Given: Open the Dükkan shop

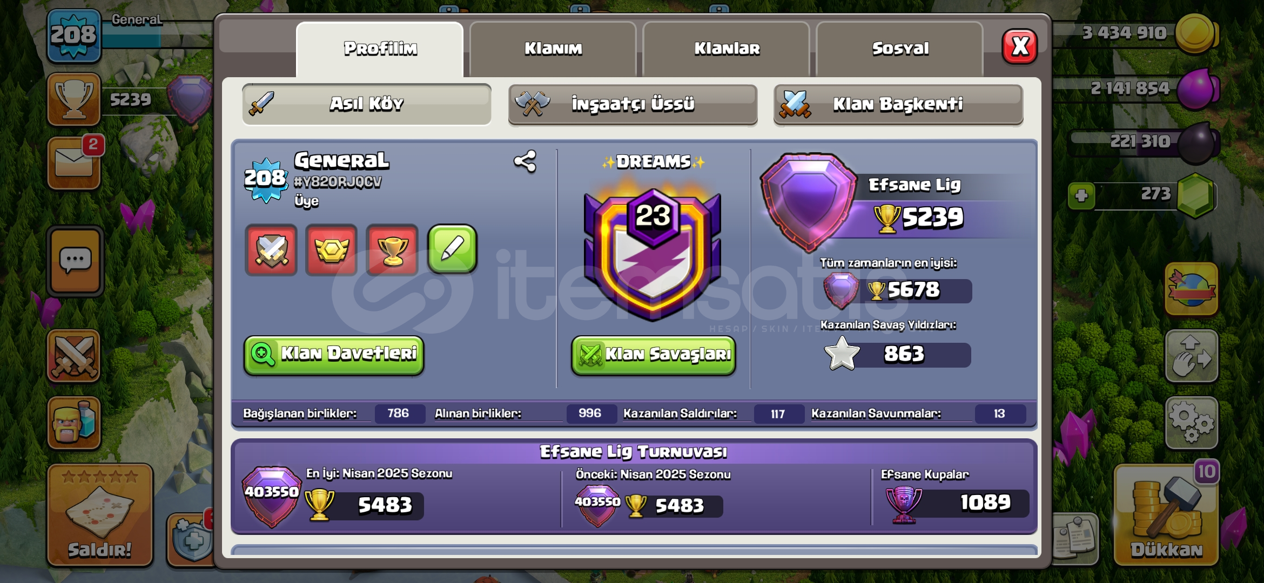Looking at the screenshot, I should (x=1167, y=515).
